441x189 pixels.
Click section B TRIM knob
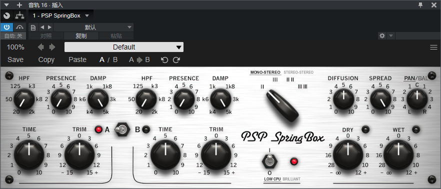(x=216, y=155)
